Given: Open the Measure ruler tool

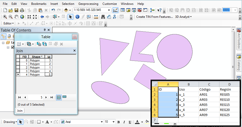Looking at the screenshot, I should pos(96,17).
